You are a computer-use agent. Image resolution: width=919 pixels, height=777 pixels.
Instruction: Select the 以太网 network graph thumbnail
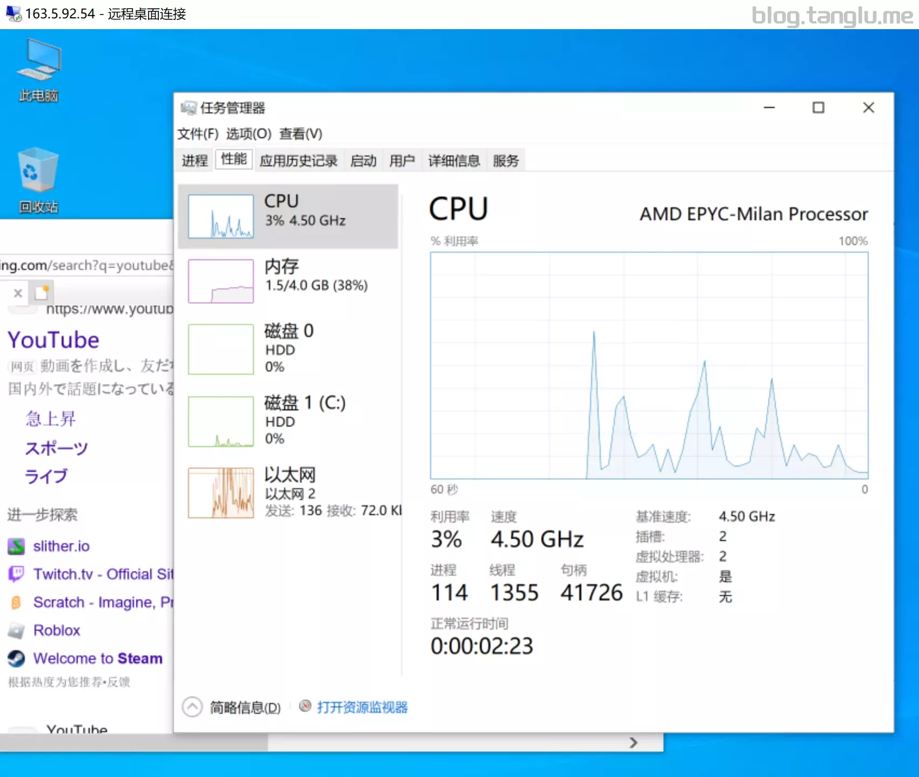[220, 492]
